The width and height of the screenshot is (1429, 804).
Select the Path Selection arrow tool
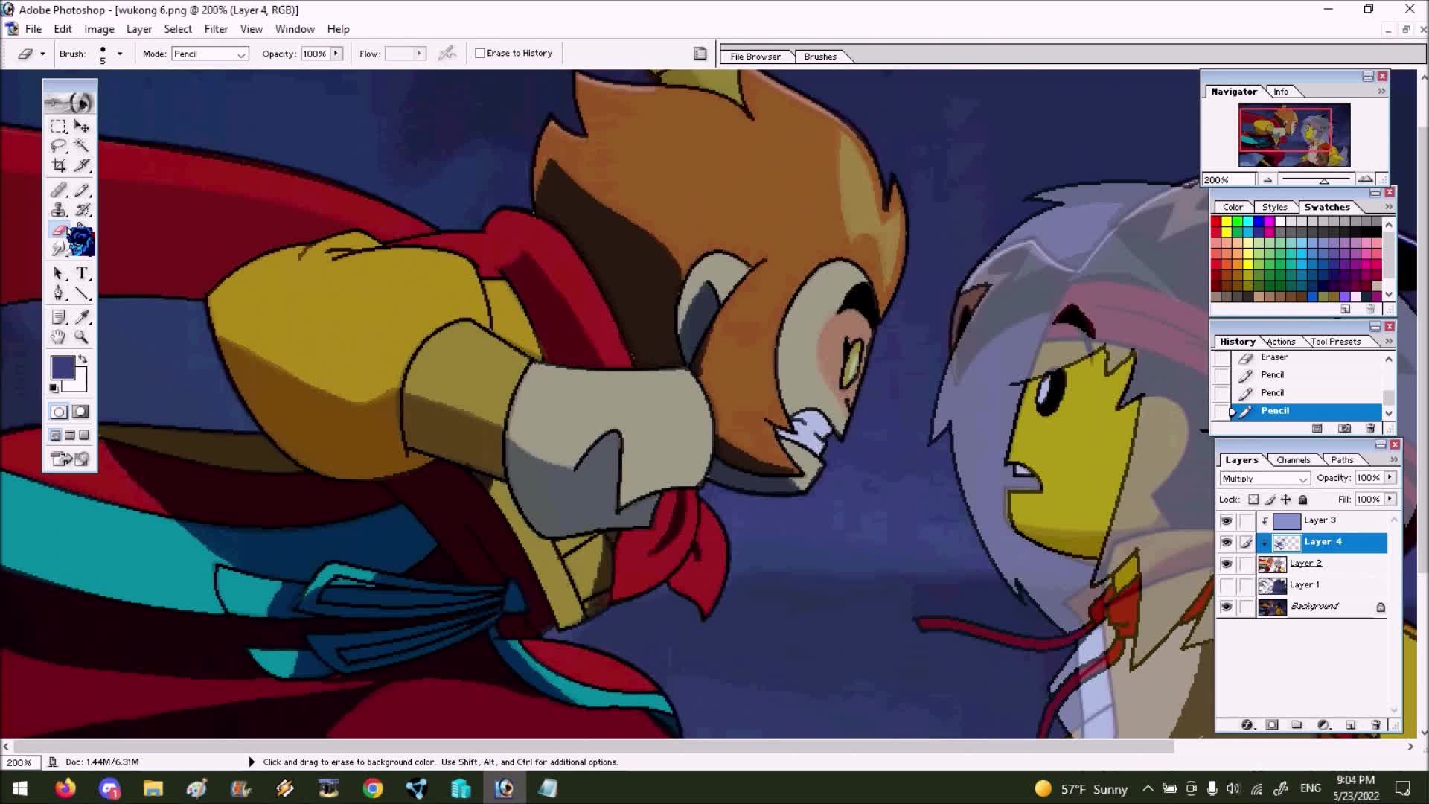tap(58, 273)
